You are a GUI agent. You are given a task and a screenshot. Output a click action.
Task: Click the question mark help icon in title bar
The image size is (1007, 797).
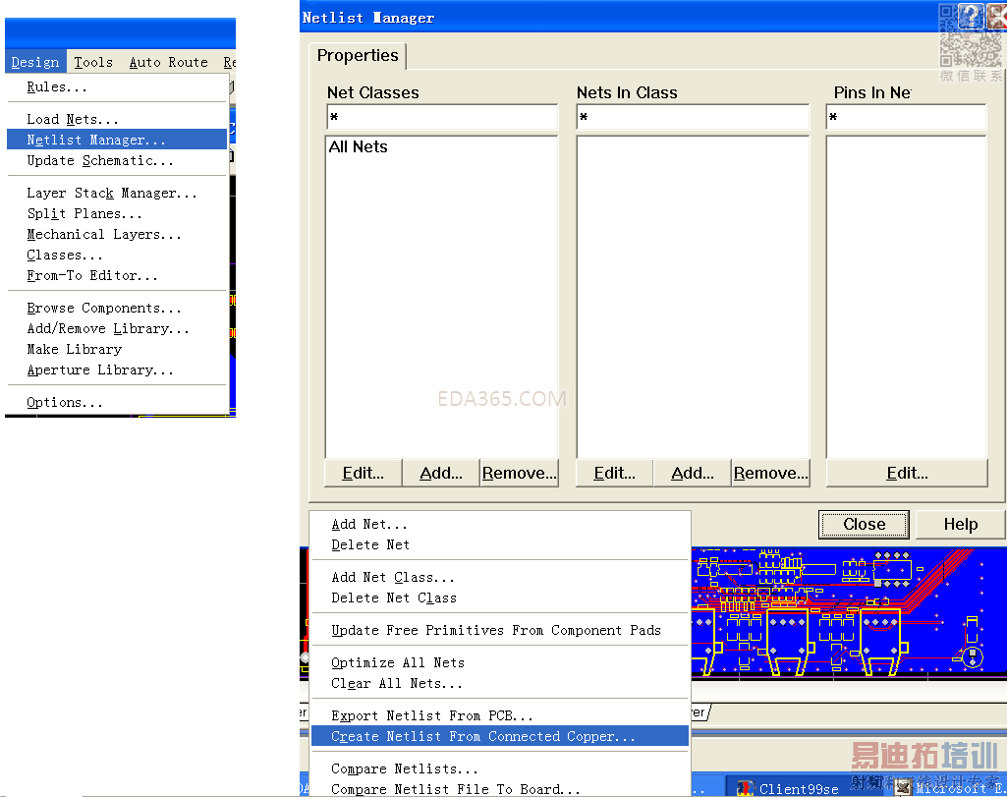[x=971, y=16]
